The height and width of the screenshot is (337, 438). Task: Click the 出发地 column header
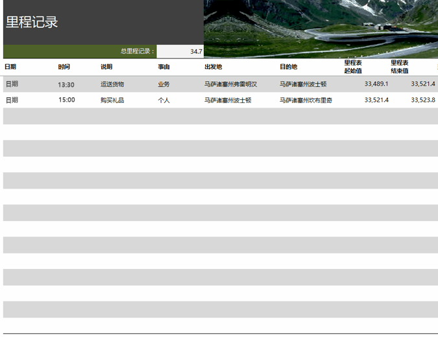[213, 67]
